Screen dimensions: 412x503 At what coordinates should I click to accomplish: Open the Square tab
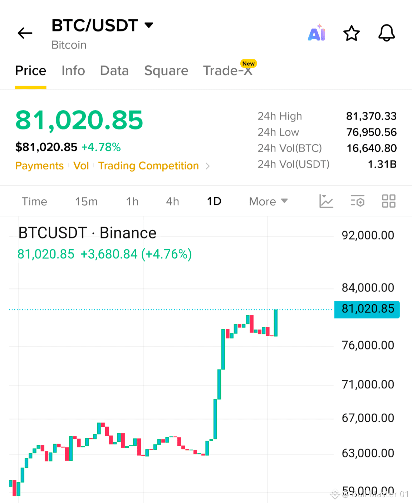(166, 71)
